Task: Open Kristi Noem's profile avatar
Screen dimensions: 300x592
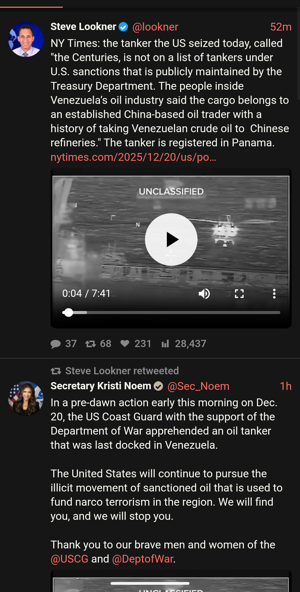Action: pos(26,398)
